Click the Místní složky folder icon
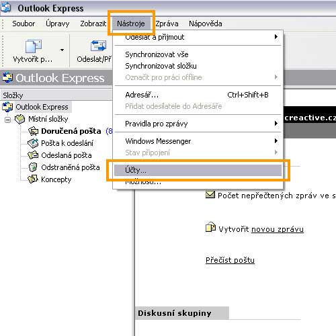The width and height of the screenshot is (336, 336). pyautogui.click(x=19, y=119)
